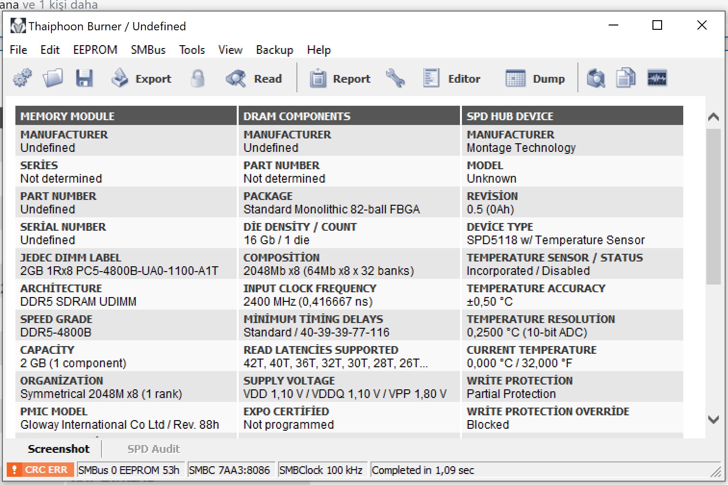Open the Tools menu

point(192,50)
